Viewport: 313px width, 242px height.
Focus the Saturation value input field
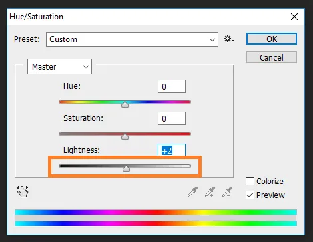172,118
